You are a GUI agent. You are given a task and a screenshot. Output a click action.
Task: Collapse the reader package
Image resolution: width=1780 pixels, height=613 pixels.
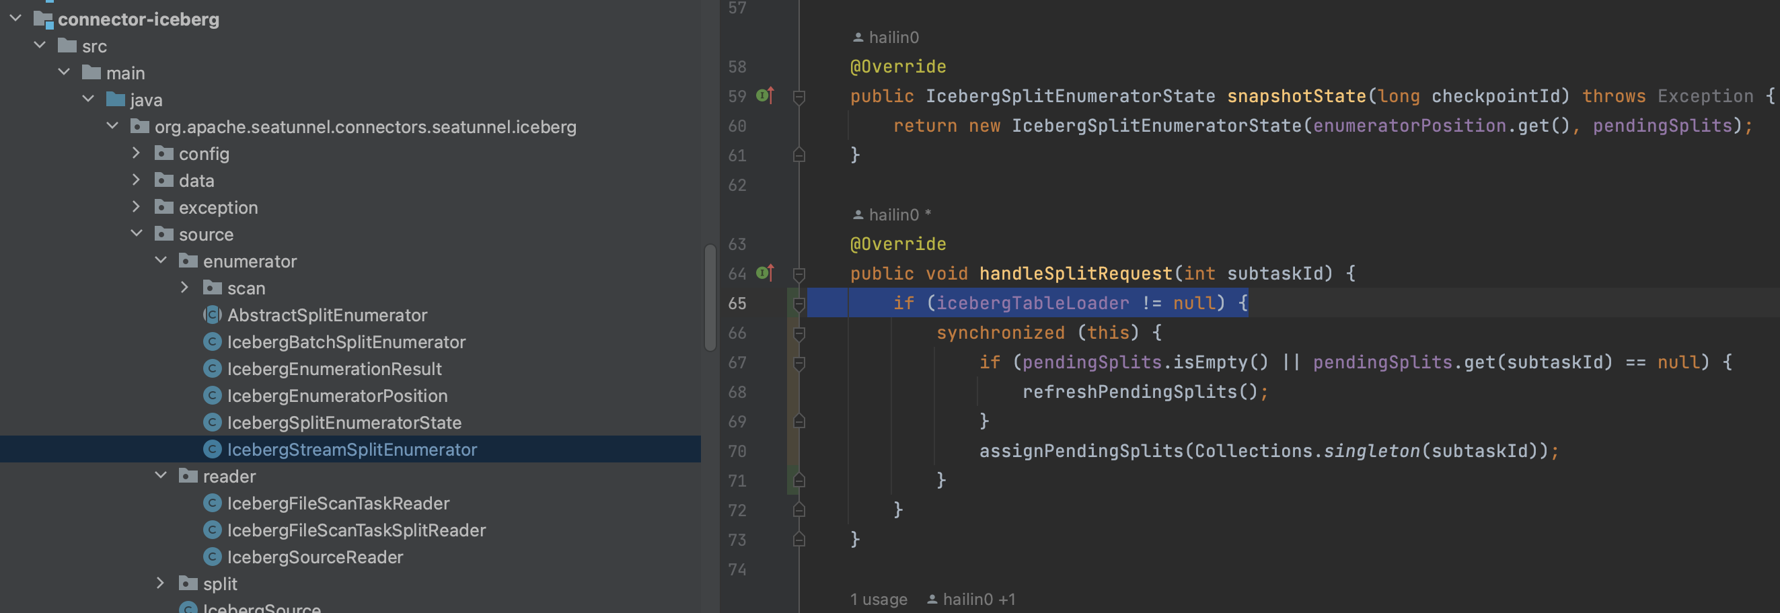[x=160, y=476]
